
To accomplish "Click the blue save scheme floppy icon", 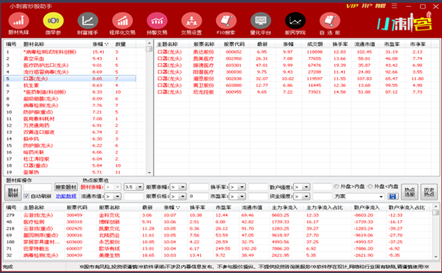I will (x=393, y=196).
